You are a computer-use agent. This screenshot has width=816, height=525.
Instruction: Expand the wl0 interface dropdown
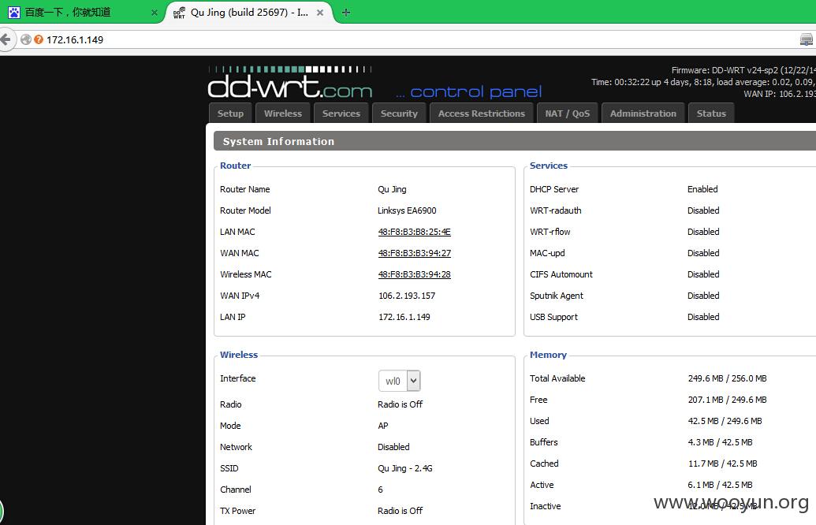click(399, 381)
